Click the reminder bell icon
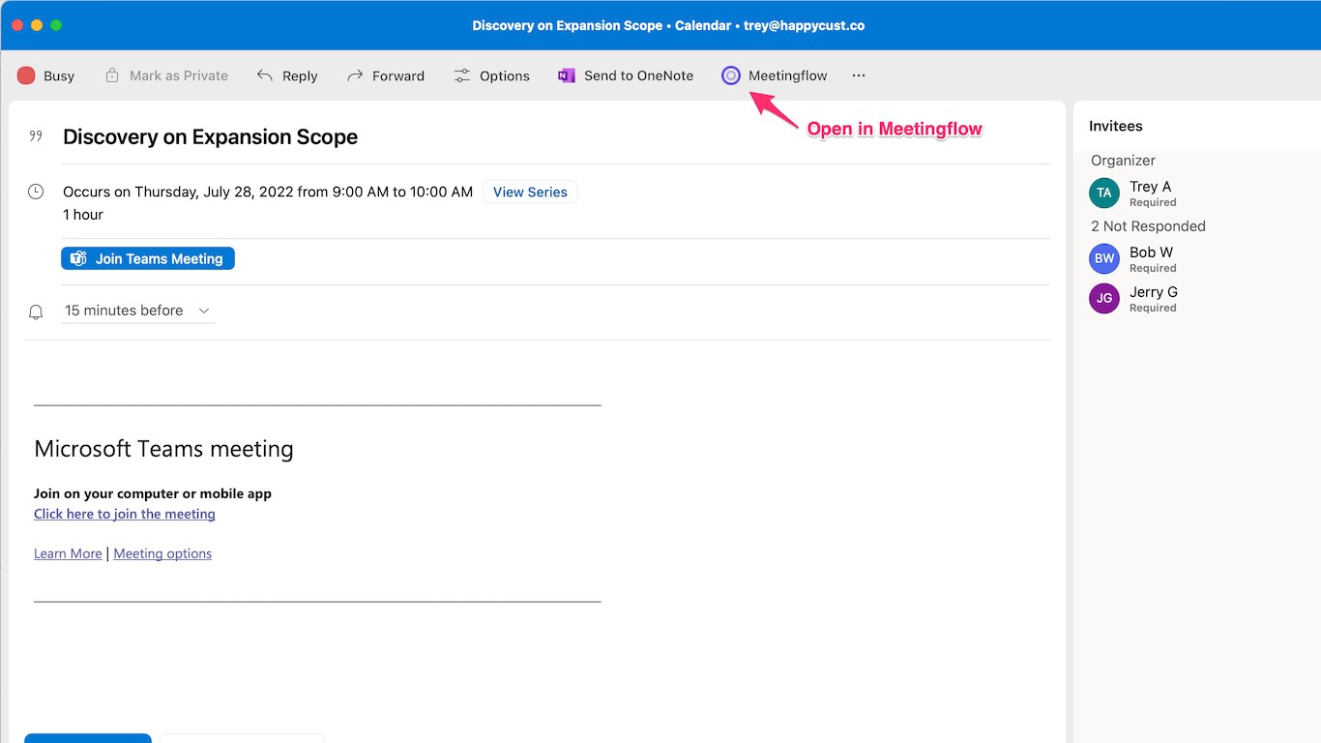Screen dimensions: 1321x743 (36, 312)
